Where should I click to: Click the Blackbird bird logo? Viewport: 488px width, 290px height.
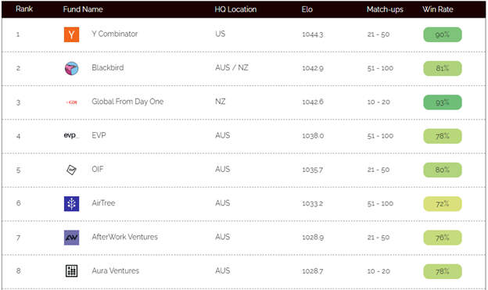pyautogui.click(x=72, y=69)
